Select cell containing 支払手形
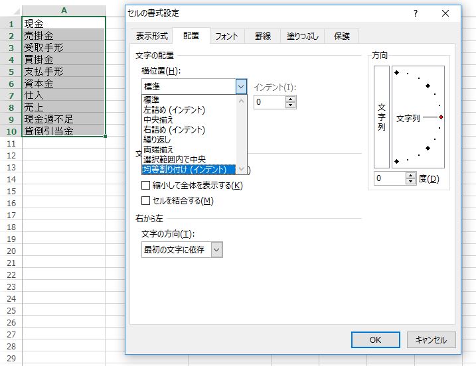476x366 pixels. [x=64, y=71]
